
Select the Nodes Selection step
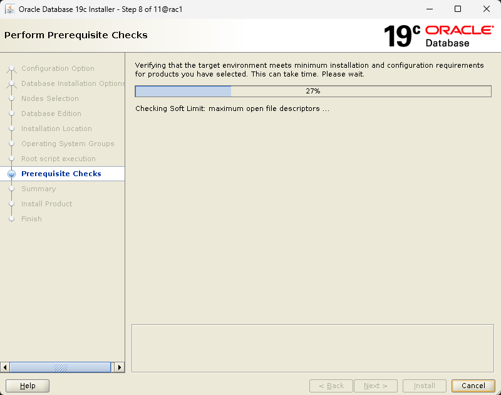[x=50, y=98]
